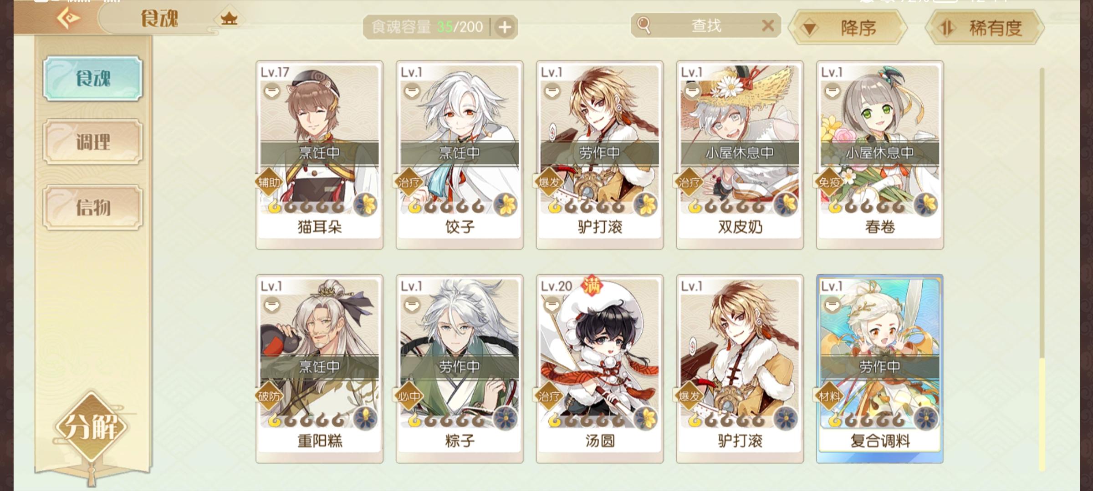Switch to the 调理 tab
This screenshot has width=1093, height=491.
(93, 142)
